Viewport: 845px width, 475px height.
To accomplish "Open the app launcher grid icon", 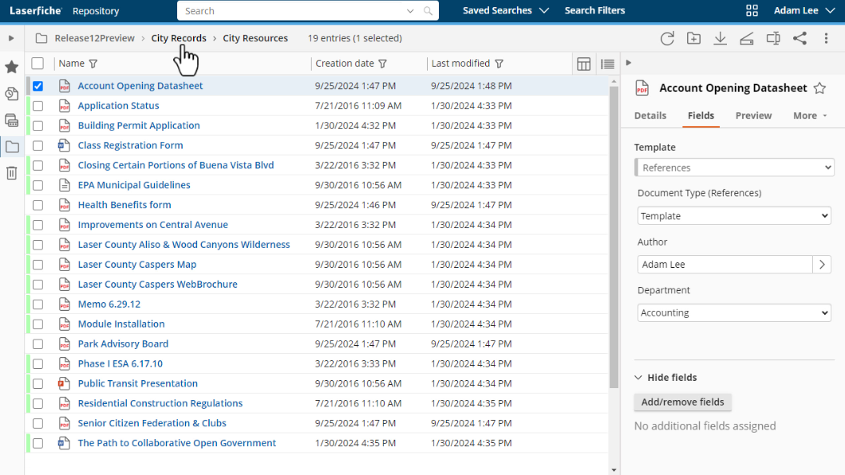I will point(752,10).
